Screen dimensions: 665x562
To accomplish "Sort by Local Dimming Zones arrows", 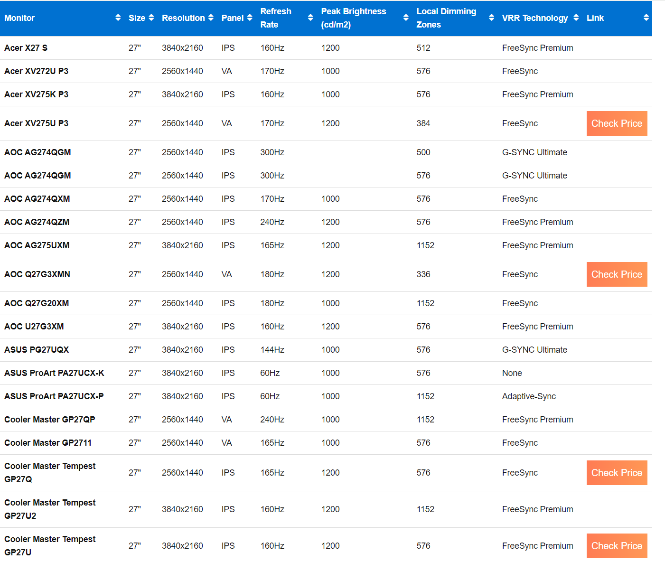I will pyautogui.click(x=491, y=18).
